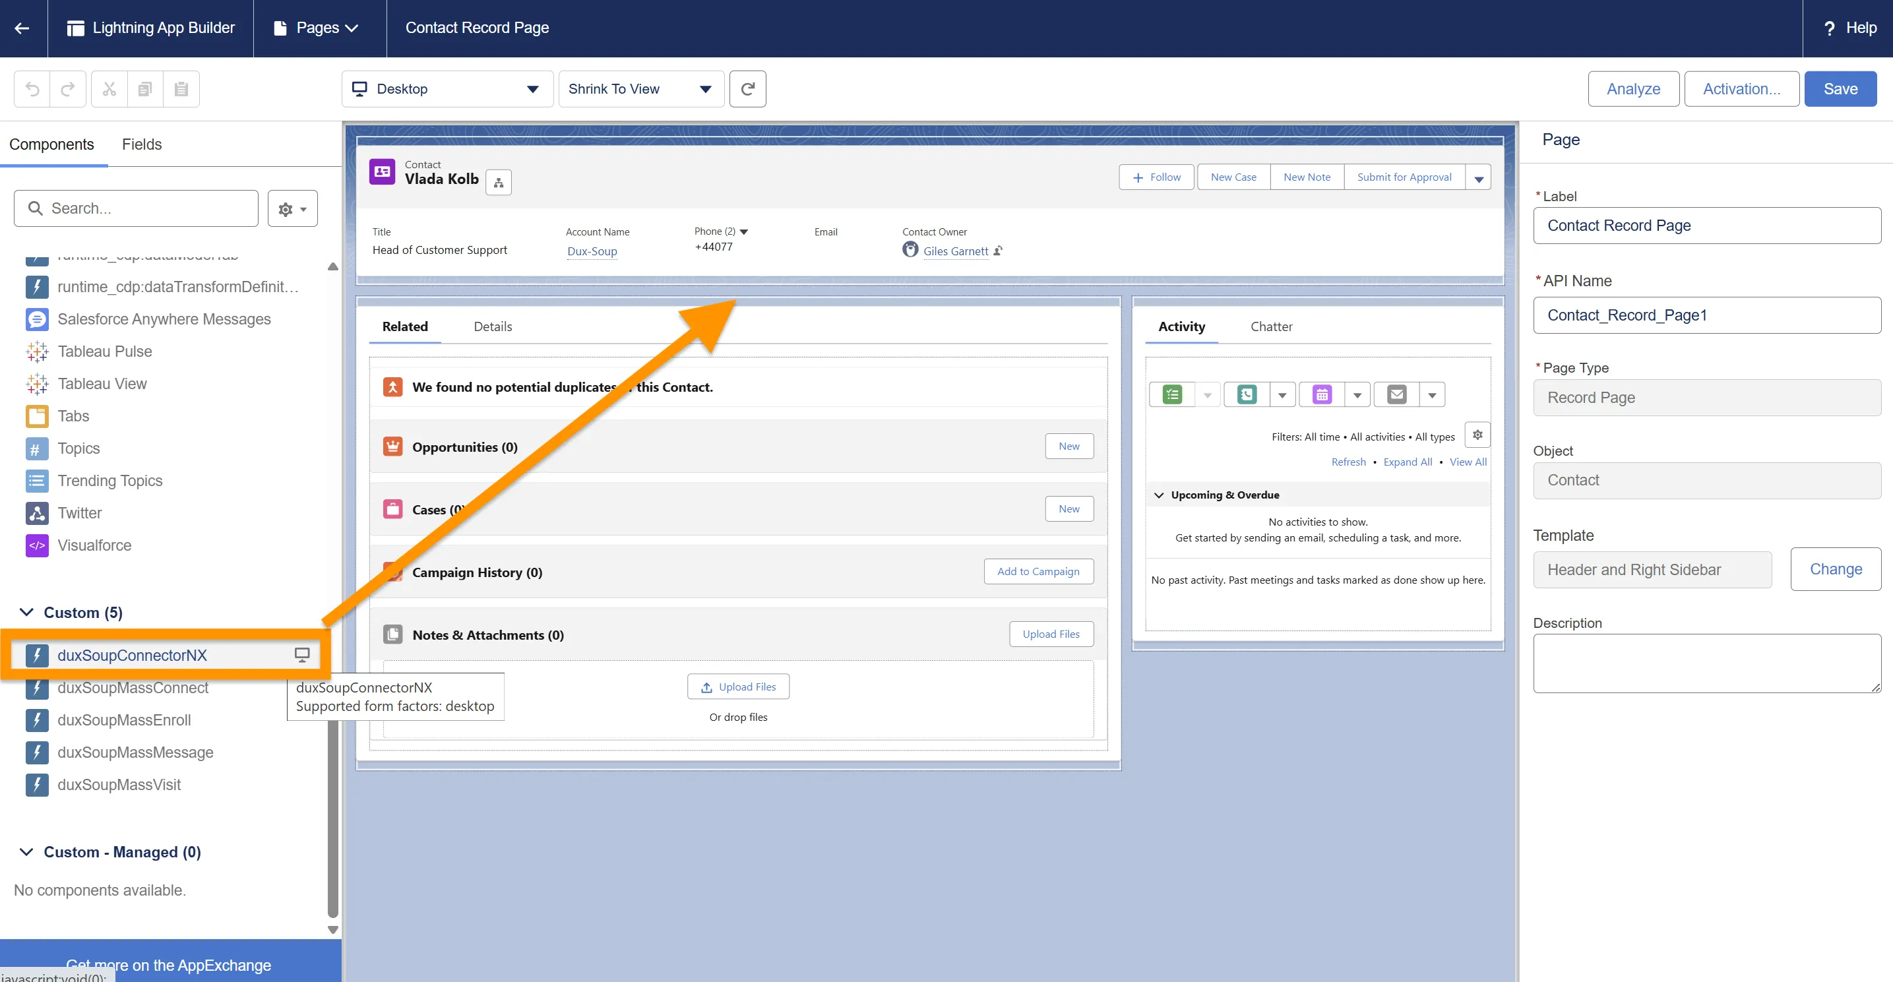Click the Follow button

point(1156,177)
